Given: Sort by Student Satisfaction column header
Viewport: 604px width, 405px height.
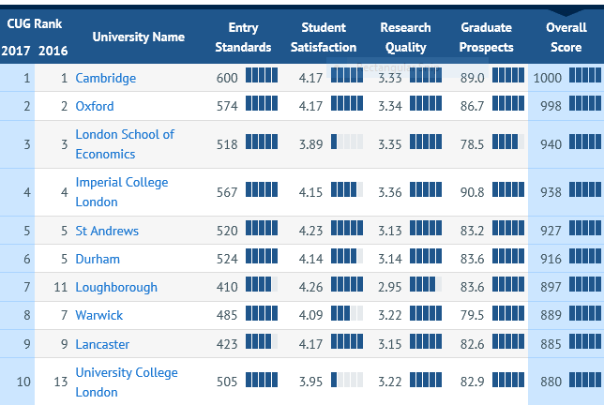Looking at the screenshot, I should [324, 37].
